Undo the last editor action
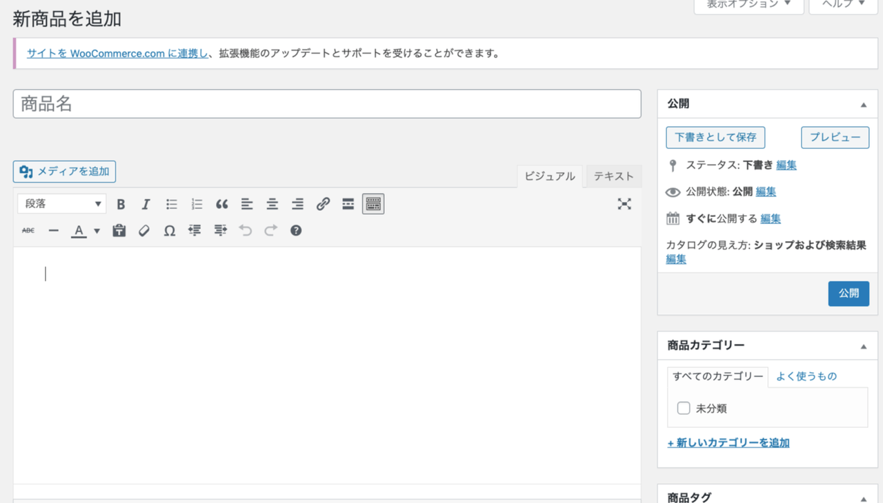The width and height of the screenshot is (883, 503). (246, 231)
